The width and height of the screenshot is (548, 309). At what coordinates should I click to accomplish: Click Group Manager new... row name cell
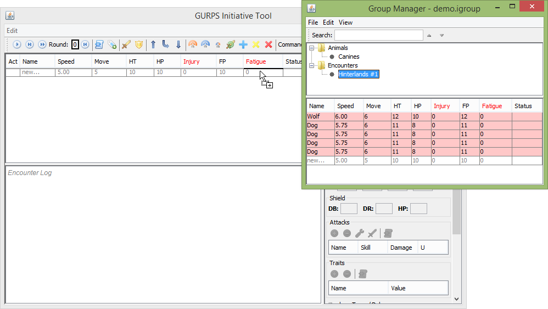321,161
